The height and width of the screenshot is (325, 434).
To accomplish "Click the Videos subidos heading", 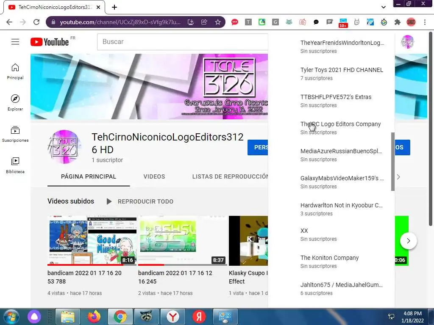I will coord(71,201).
